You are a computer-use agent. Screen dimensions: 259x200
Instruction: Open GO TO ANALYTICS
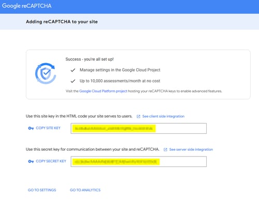85,190
